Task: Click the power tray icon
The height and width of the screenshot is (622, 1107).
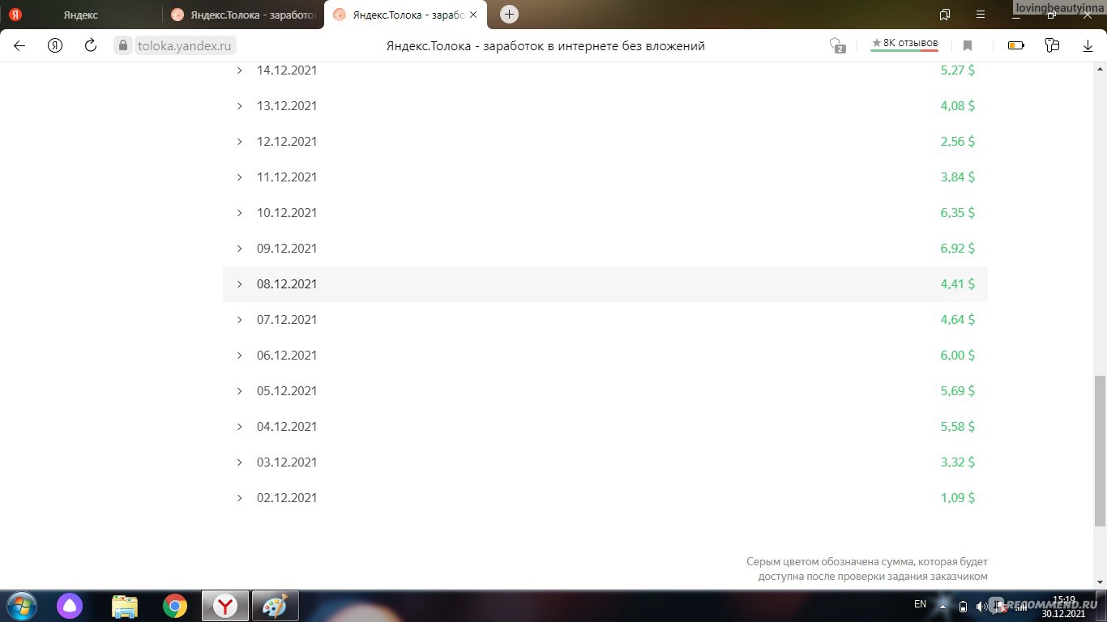Action: tap(963, 607)
